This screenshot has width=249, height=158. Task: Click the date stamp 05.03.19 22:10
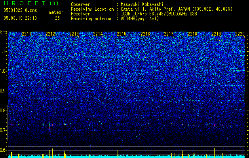pyautogui.click(x=20, y=18)
